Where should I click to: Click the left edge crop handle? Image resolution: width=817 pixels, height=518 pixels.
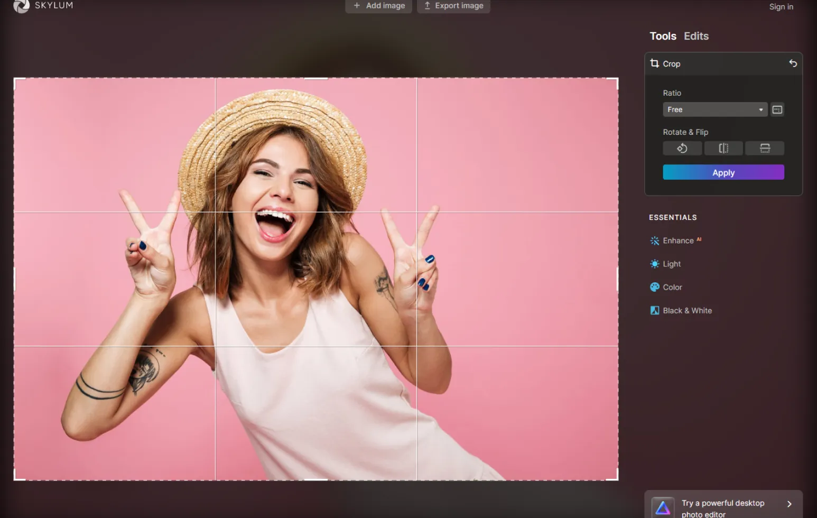point(14,279)
